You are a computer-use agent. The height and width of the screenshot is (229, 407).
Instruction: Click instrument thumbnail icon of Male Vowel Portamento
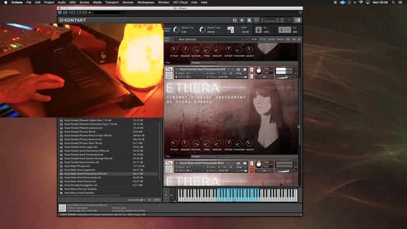point(169,169)
